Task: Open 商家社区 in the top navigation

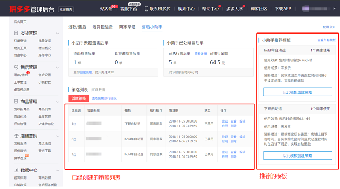Action: [259, 9]
